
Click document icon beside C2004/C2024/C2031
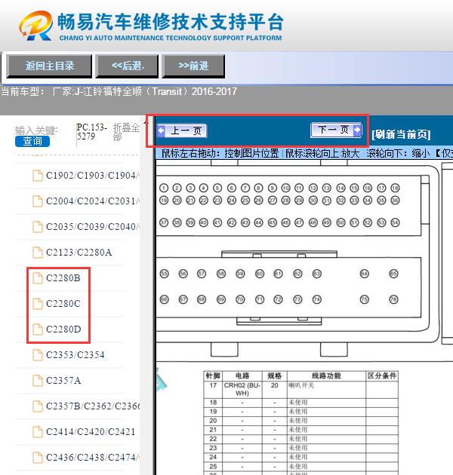(x=38, y=201)
